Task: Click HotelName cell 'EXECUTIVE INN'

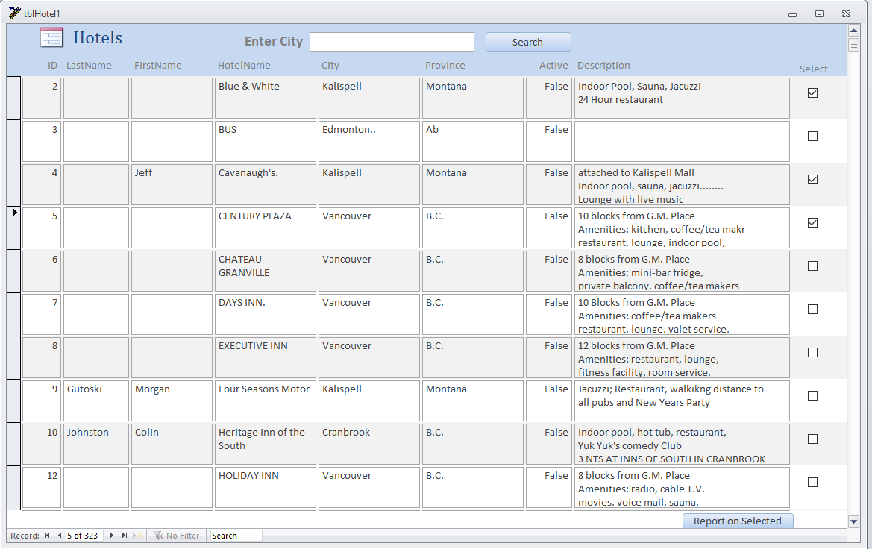Action: pos(266,357)
